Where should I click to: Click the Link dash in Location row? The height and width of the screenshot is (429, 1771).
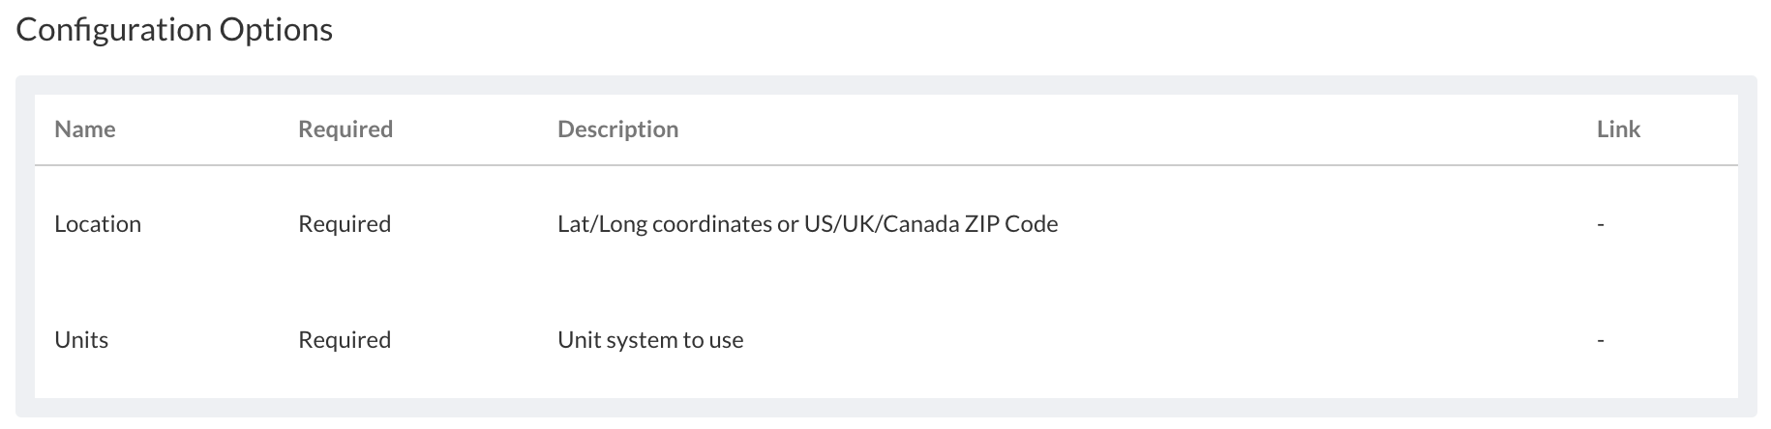click(1601, 224)
